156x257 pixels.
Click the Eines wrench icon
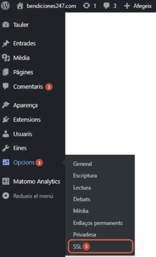click(x=6, y=148)
